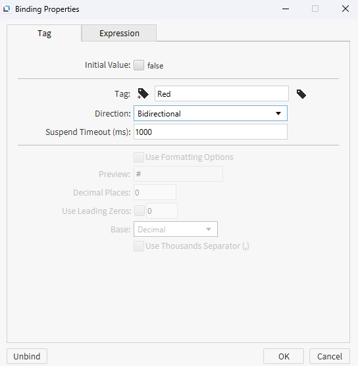This screenshot has height=366, width=358.
Task: Enable Use Formatting Options checkbox
Action: click(139, 157)
